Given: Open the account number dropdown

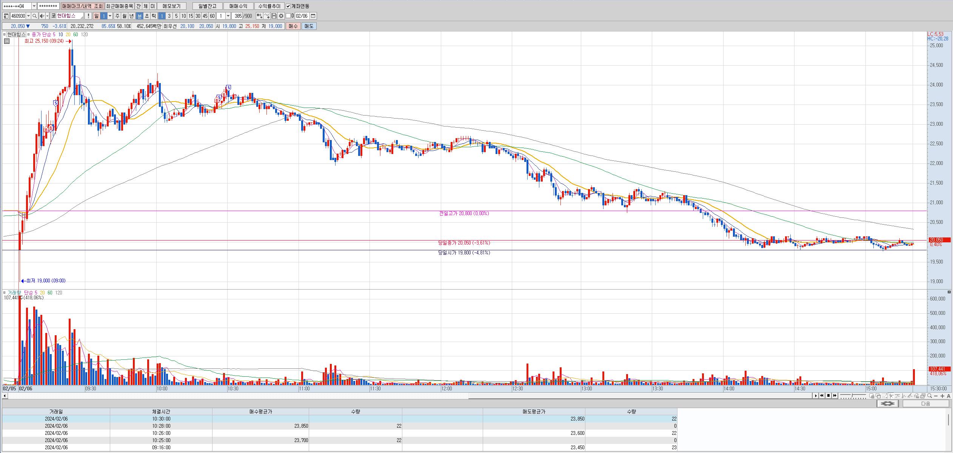Looking at the screenshot, I should (34, 6).
